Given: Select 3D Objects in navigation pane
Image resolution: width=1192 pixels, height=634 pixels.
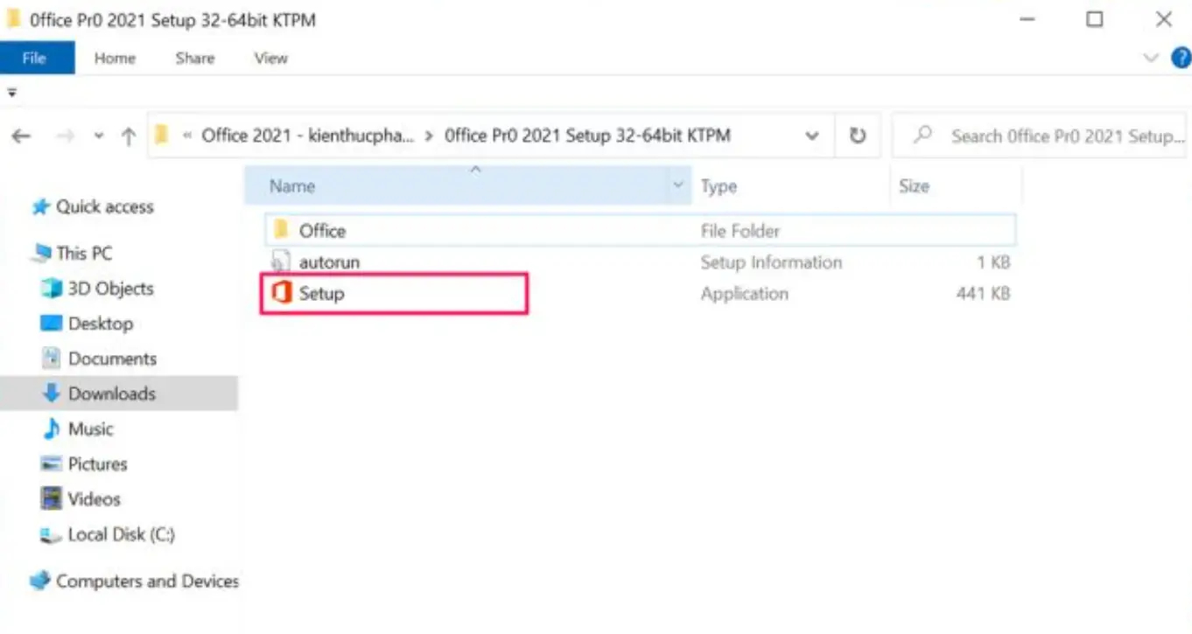Looking at the screenshot, I should (110, 289).
